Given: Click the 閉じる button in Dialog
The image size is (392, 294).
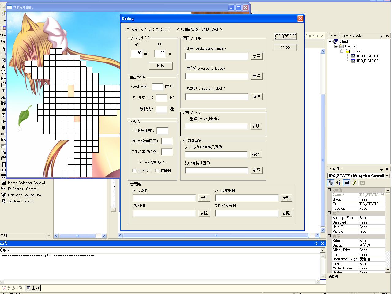Looking at the screenshot, I should click(x=285, y=47).
